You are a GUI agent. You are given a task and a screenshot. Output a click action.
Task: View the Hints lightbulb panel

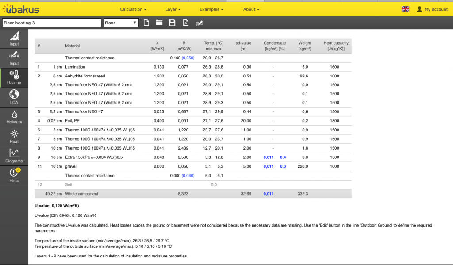(x=14, y=175)
